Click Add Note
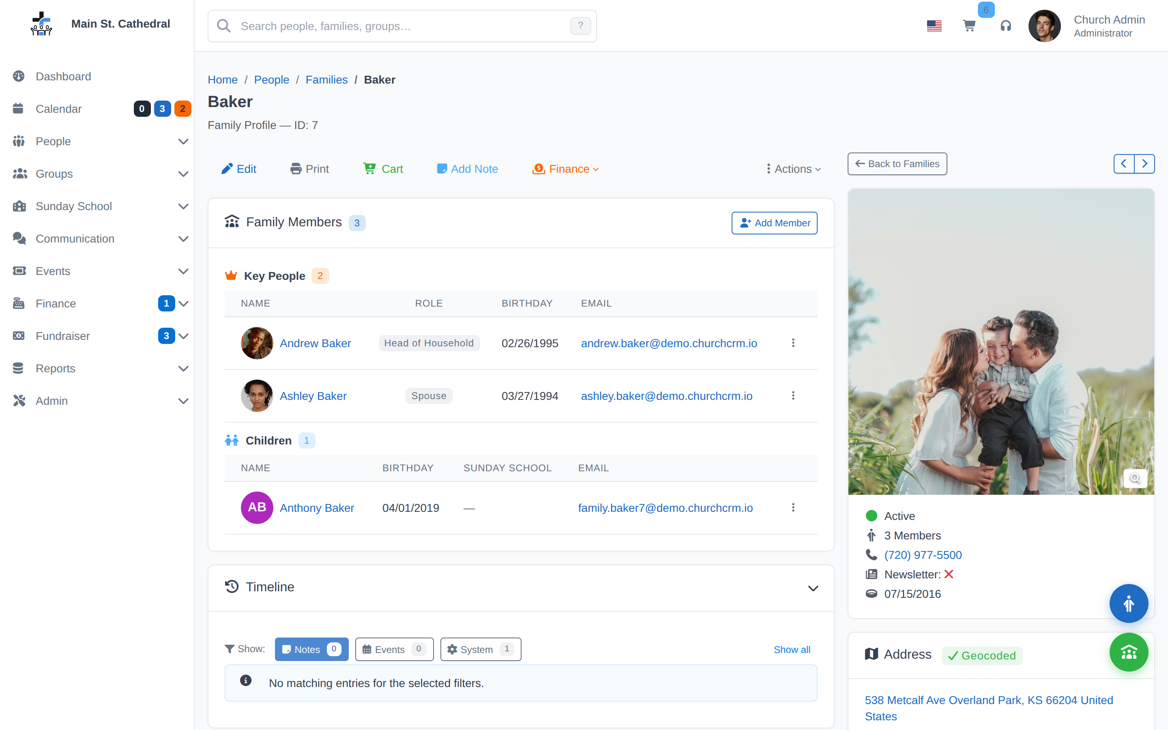The height and width of the screenshot is (730, 1168). pos(468,169)
